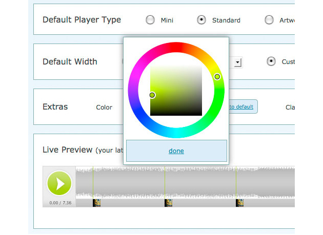Click the Default Width label
Image resolution: width=323 pixels, height=235 pixels.
coord(70,61)
